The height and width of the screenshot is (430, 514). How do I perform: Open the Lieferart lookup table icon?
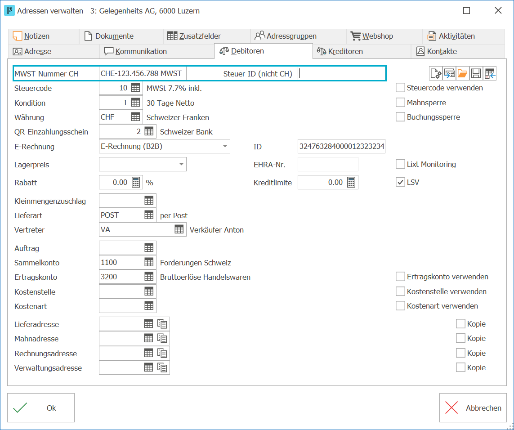tap(149, 215)
